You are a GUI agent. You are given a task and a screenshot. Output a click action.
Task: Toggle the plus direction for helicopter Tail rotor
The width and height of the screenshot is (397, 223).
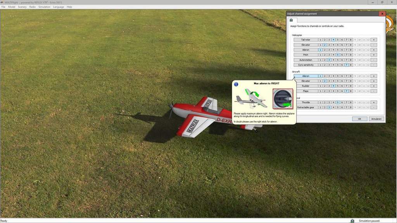[374, 39]
